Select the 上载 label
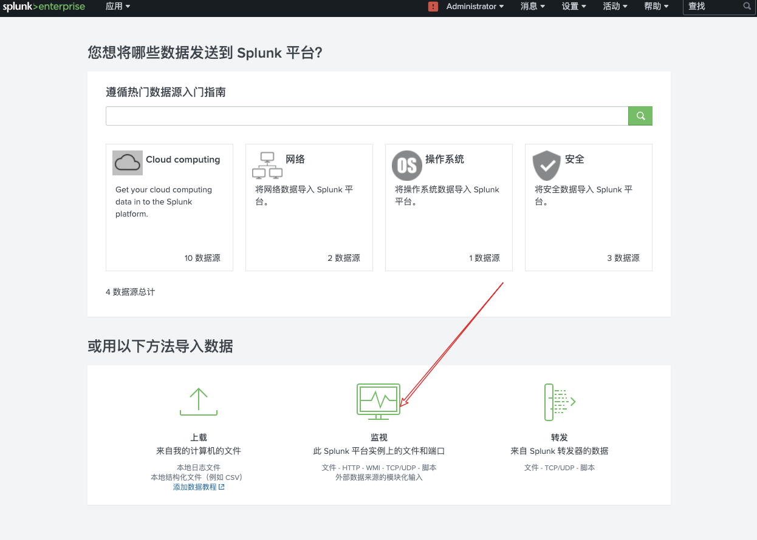This screenshot has width=757, height=540. tap(199, 437)
